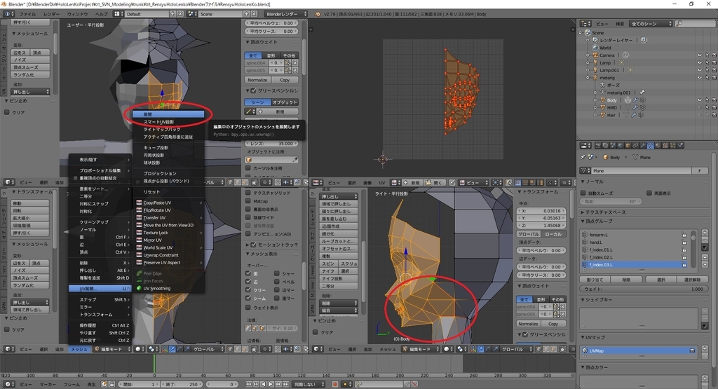Screen dimensions: 718x389
Task: Open the Particles properties tab
Action: click(672, 146)
